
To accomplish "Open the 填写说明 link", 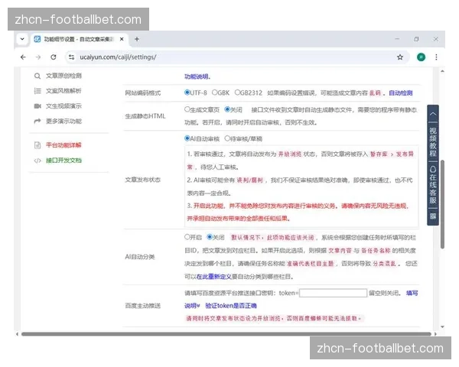I will [x=412, y=293].
